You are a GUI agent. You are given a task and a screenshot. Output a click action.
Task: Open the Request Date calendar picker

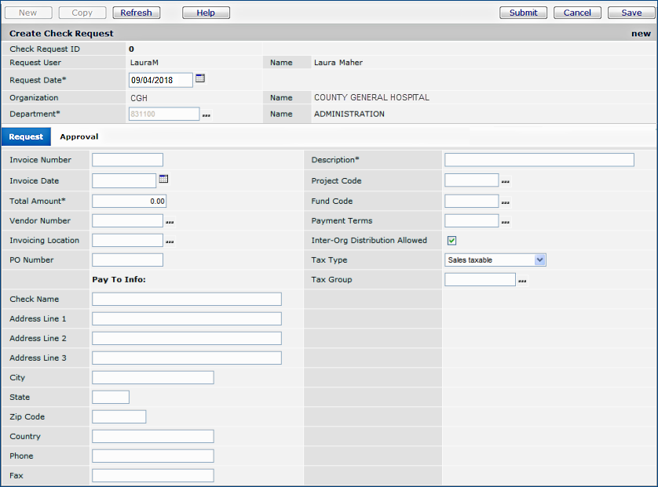coord(200,78)
